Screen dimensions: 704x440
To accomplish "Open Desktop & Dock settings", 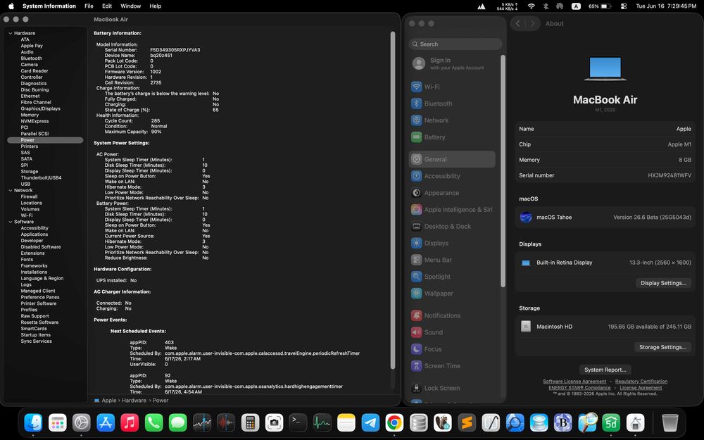I will (x=452, y=226).
